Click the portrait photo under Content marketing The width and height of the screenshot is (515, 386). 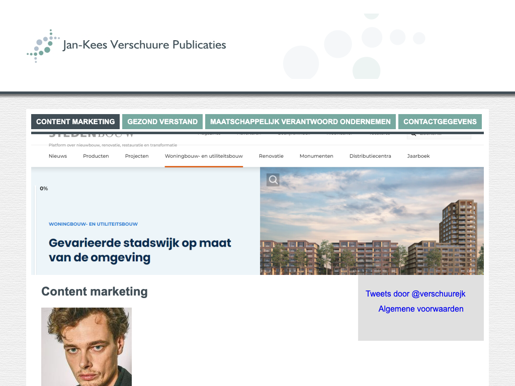[87, 347]
